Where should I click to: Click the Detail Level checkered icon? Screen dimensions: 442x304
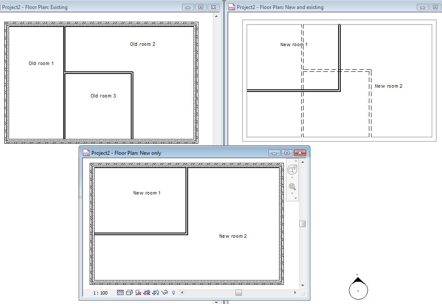121,293
